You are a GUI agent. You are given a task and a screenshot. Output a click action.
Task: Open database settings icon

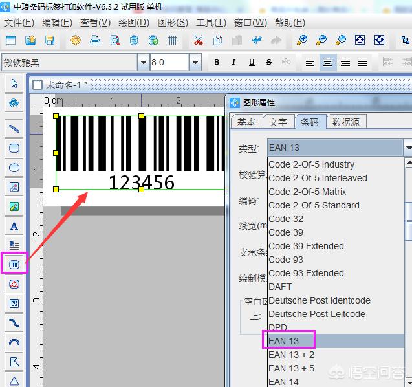click(x=134, y=40)
